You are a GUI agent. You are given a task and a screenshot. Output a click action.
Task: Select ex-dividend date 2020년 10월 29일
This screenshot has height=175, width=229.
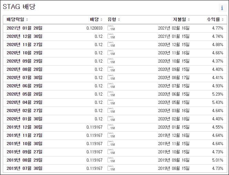click(24, 53)
